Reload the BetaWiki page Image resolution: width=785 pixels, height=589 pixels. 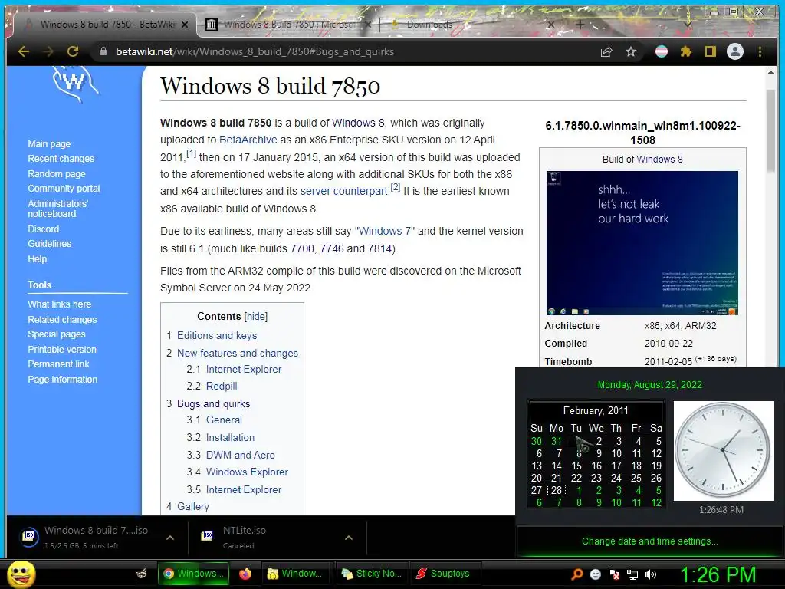(x=73, y=51)
